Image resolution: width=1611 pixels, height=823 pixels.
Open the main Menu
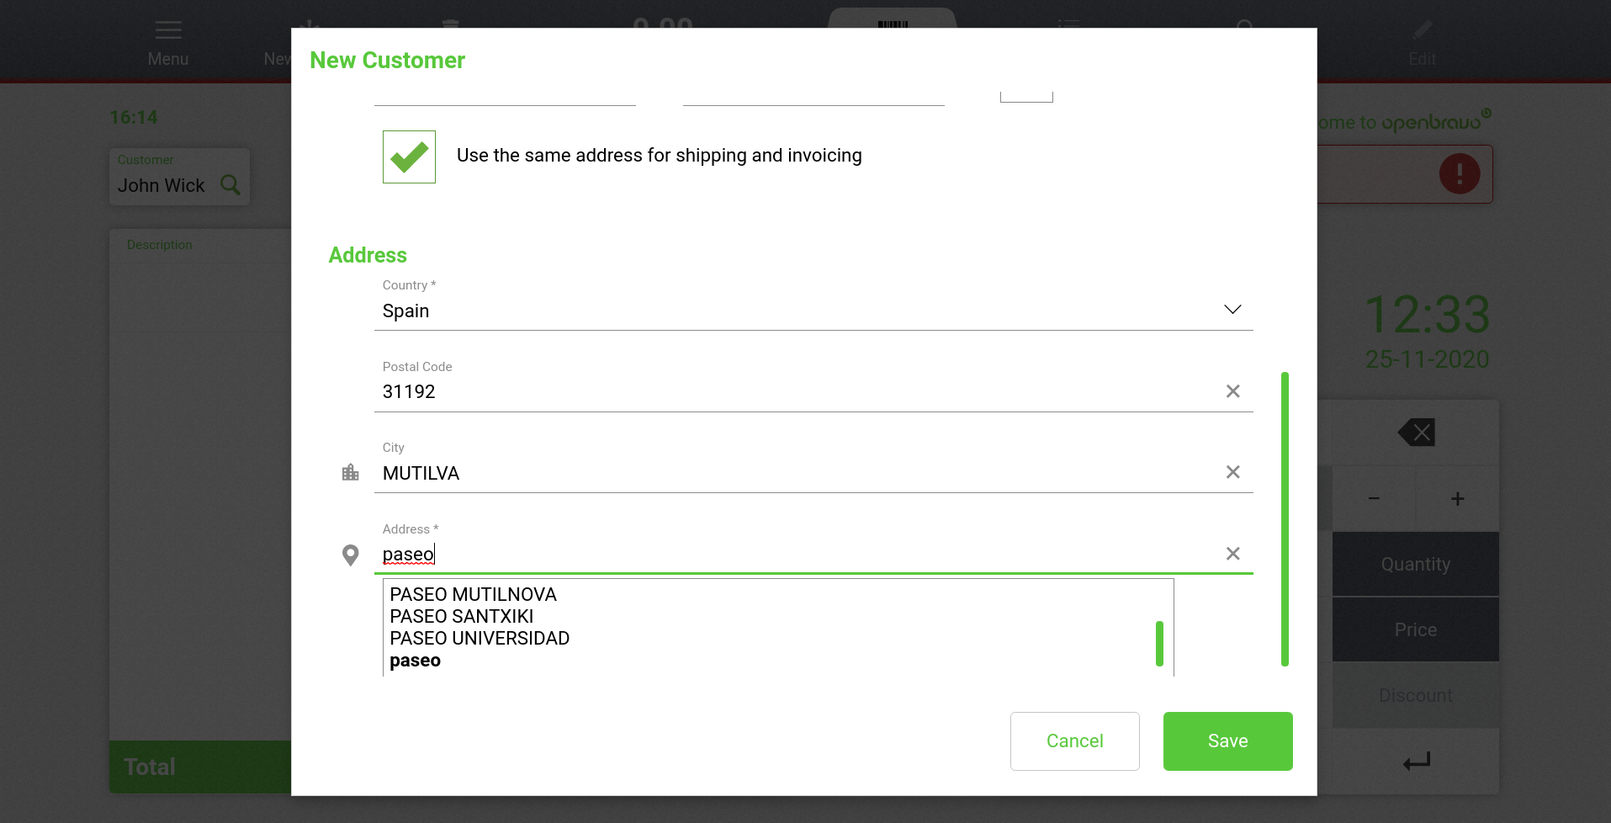click(x=168, y=42)
